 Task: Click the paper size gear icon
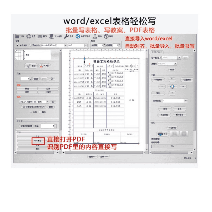tap(53, 102)
